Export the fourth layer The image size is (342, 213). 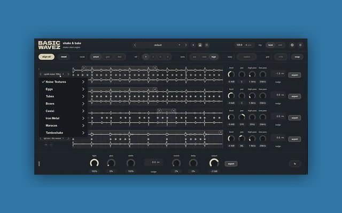pos(294,139)
